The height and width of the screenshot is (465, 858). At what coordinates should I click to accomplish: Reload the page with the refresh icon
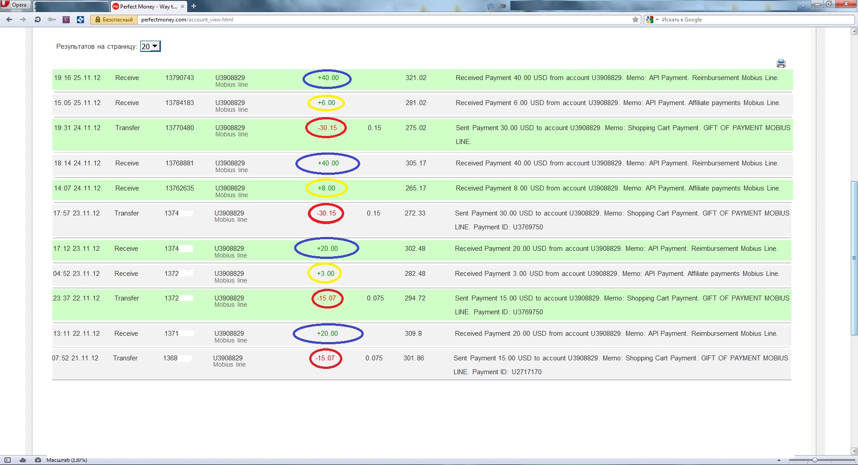(x=38, y=20)
